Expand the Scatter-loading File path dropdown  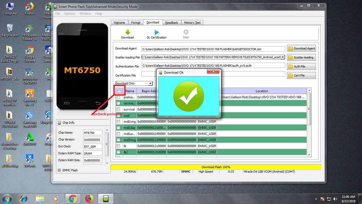(283, 57)
